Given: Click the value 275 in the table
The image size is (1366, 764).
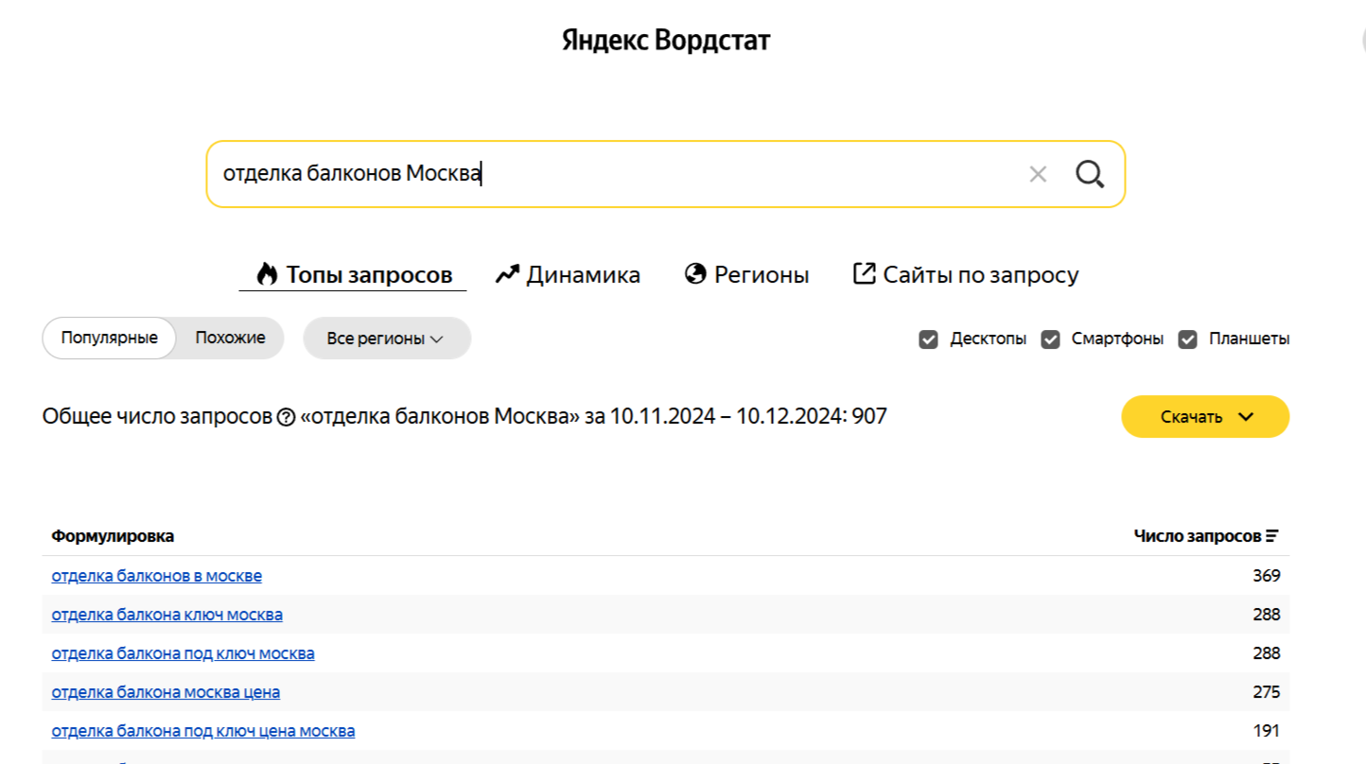Looking at the screenshot, I should 1267,692.
